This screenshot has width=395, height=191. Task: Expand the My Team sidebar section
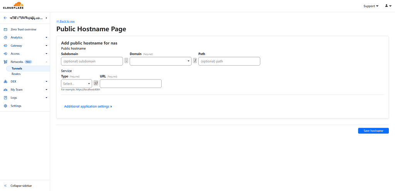point(46,90)
